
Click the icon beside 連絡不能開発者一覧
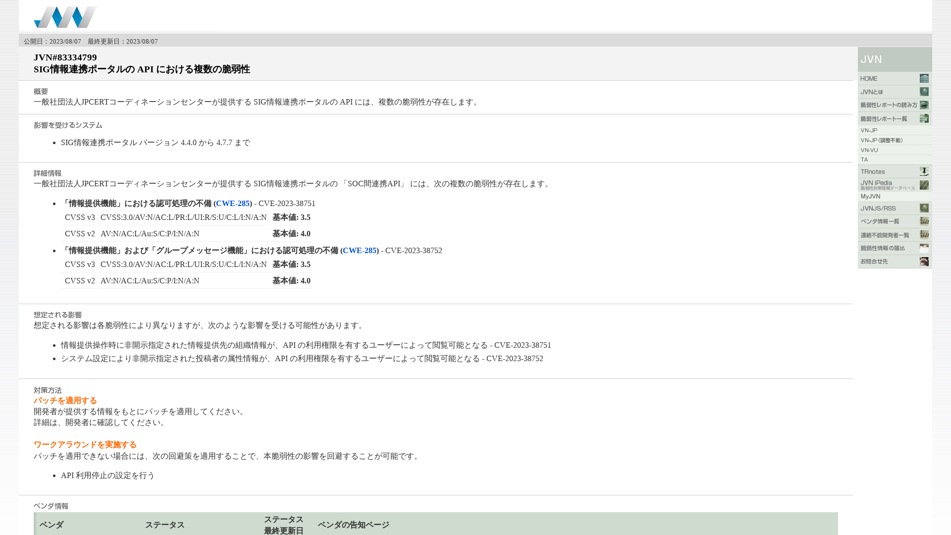pyautogui.click(x=924, y=235)
